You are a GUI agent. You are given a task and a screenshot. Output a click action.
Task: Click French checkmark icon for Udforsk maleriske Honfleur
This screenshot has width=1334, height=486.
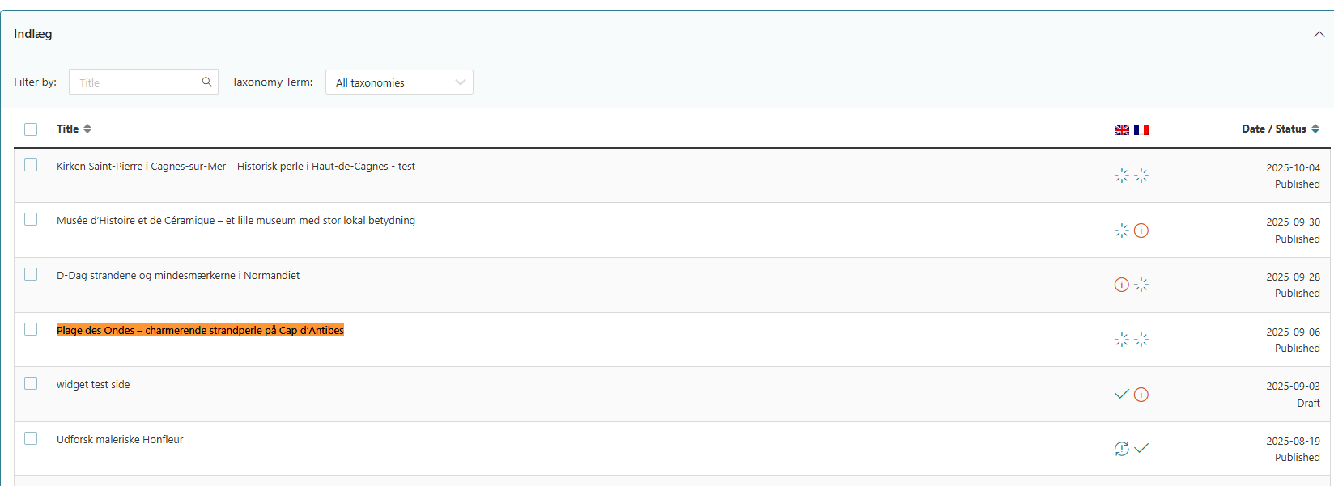tap(1141, 448)
